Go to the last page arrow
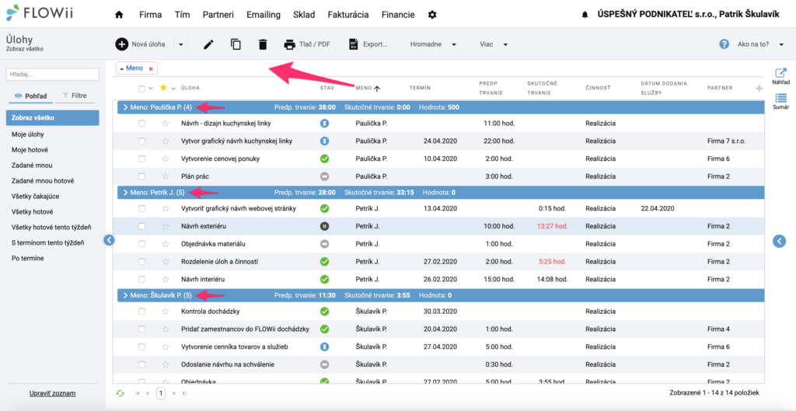 184,393
